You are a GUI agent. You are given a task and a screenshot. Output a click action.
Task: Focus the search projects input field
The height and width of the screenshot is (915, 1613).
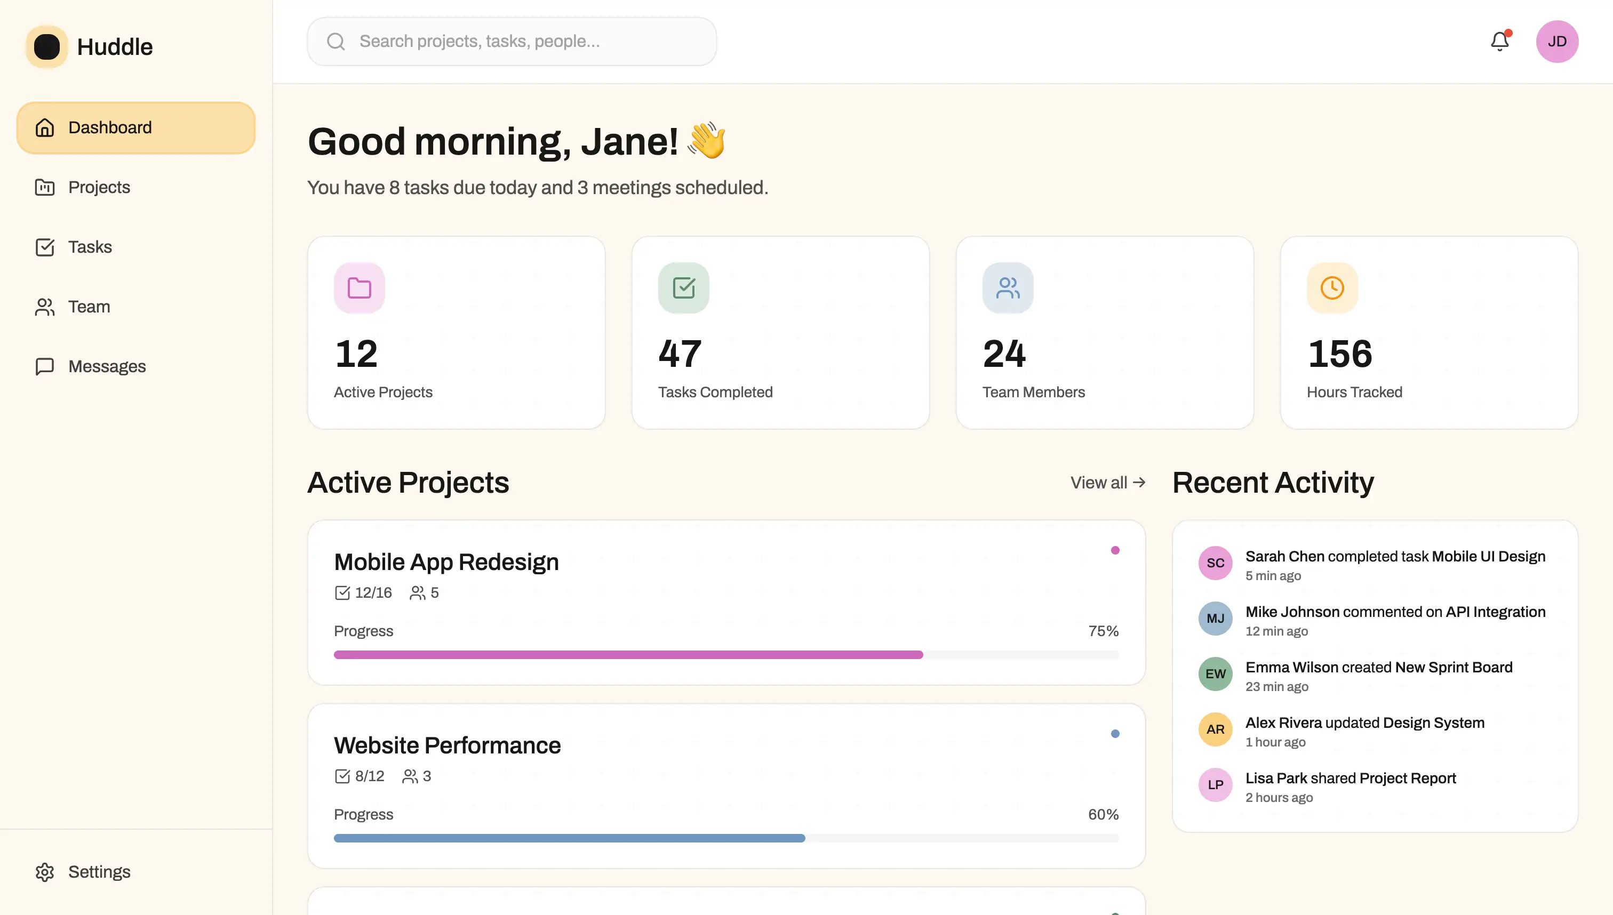(x=528, y=42)
